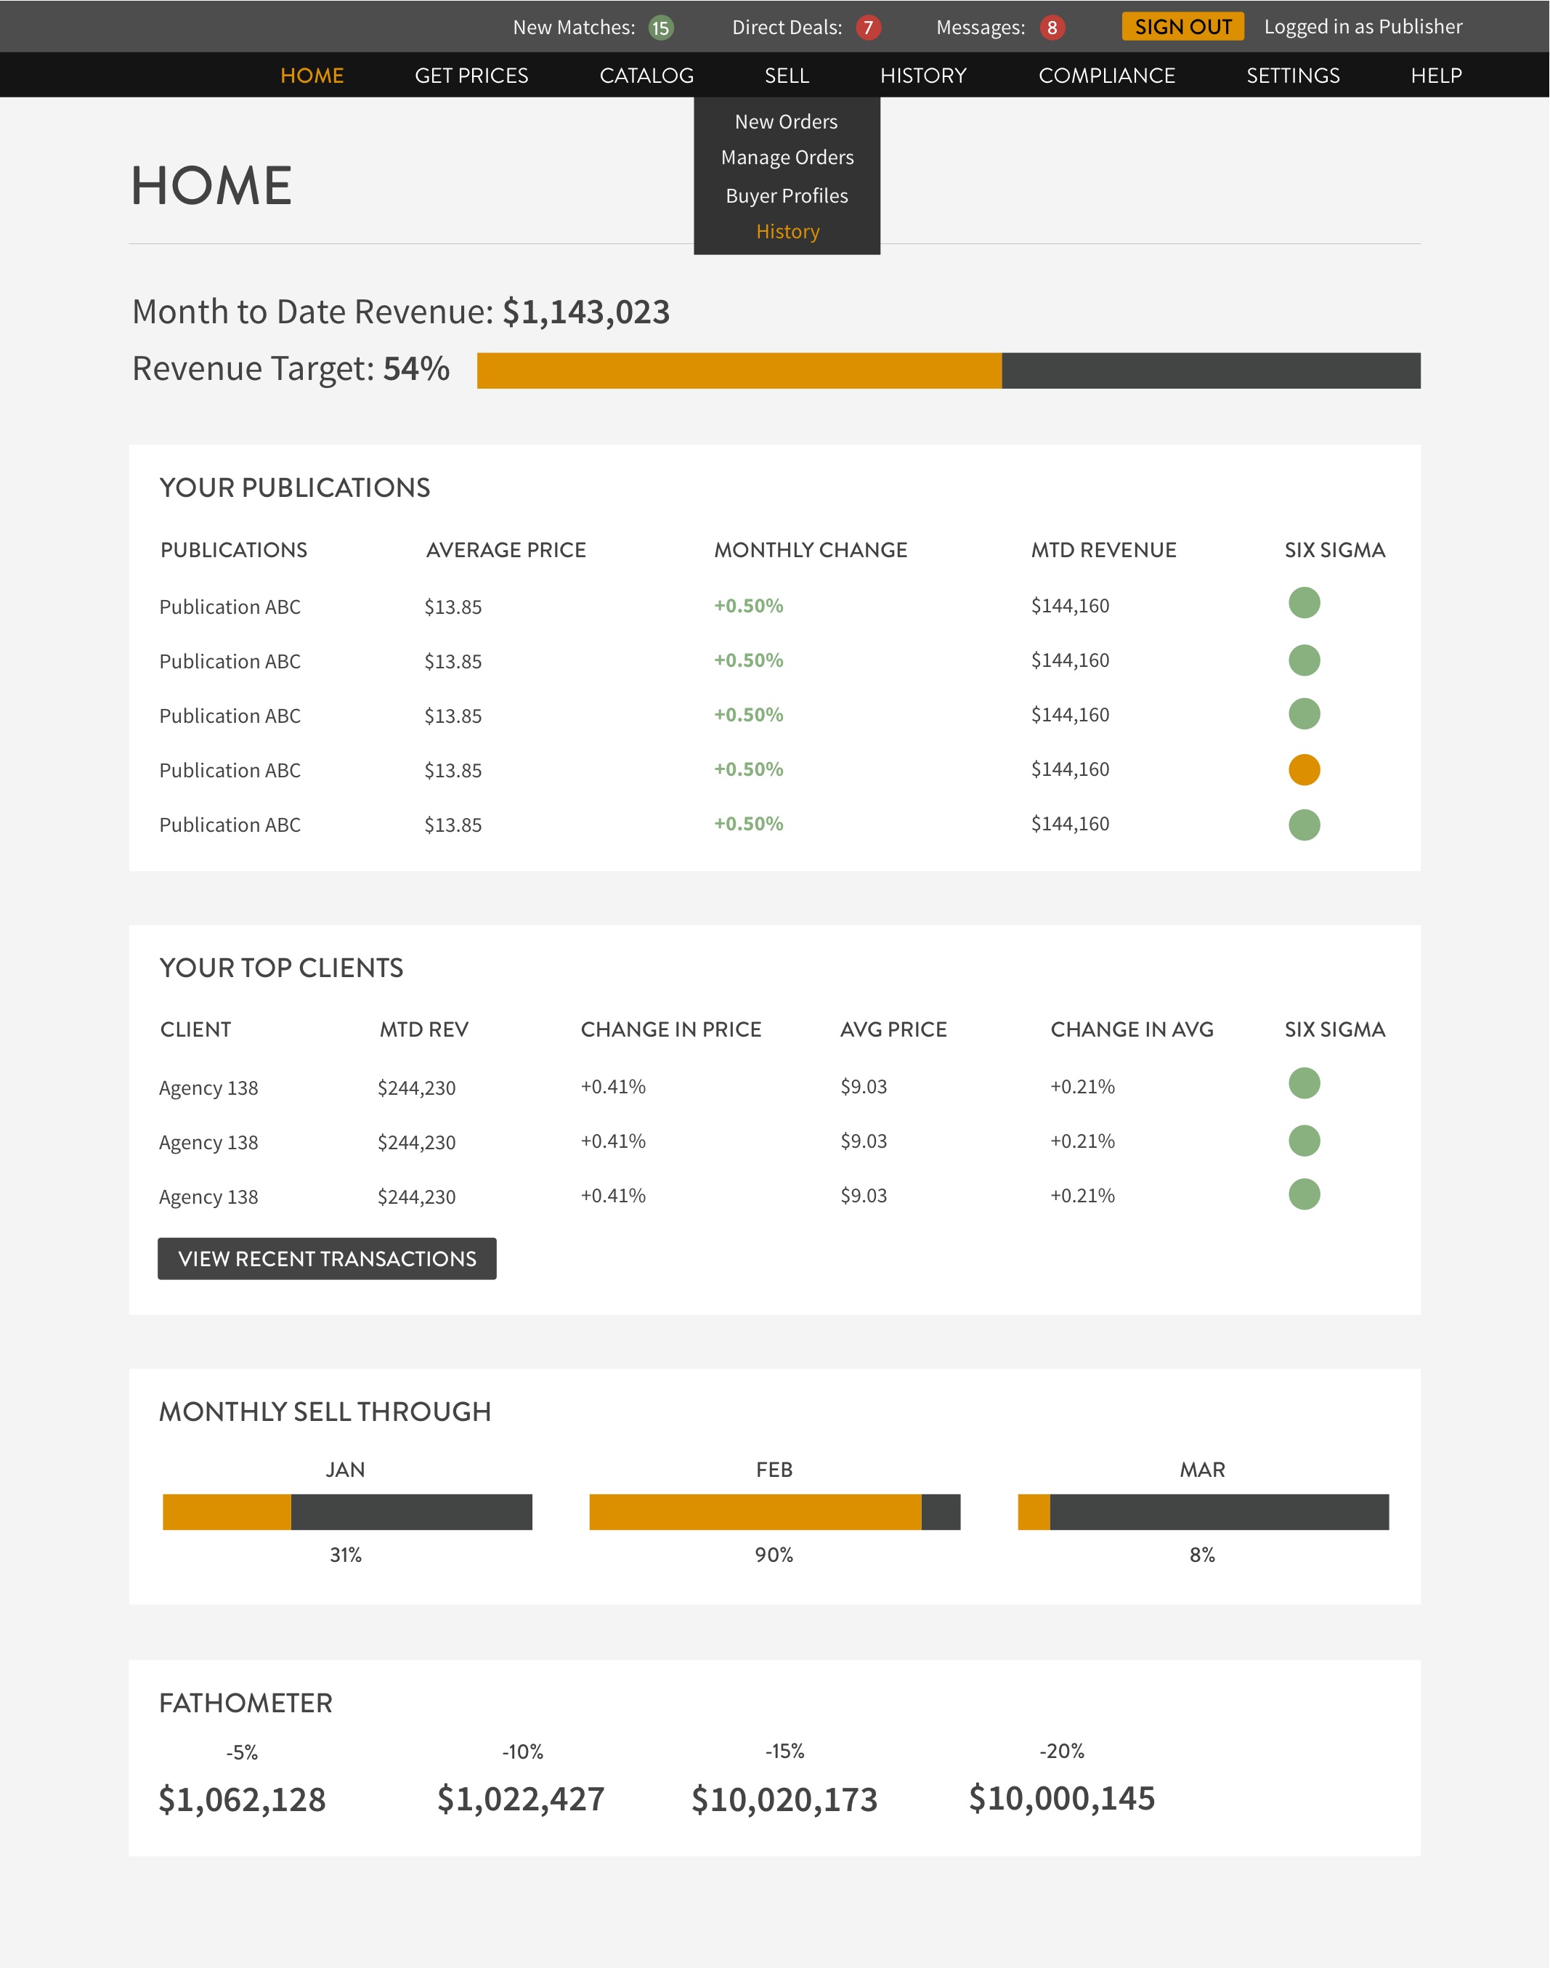Click the orange Six Sigma status dot
The height and width of the screenshot is (1968, 1550).
point(1303,770)
